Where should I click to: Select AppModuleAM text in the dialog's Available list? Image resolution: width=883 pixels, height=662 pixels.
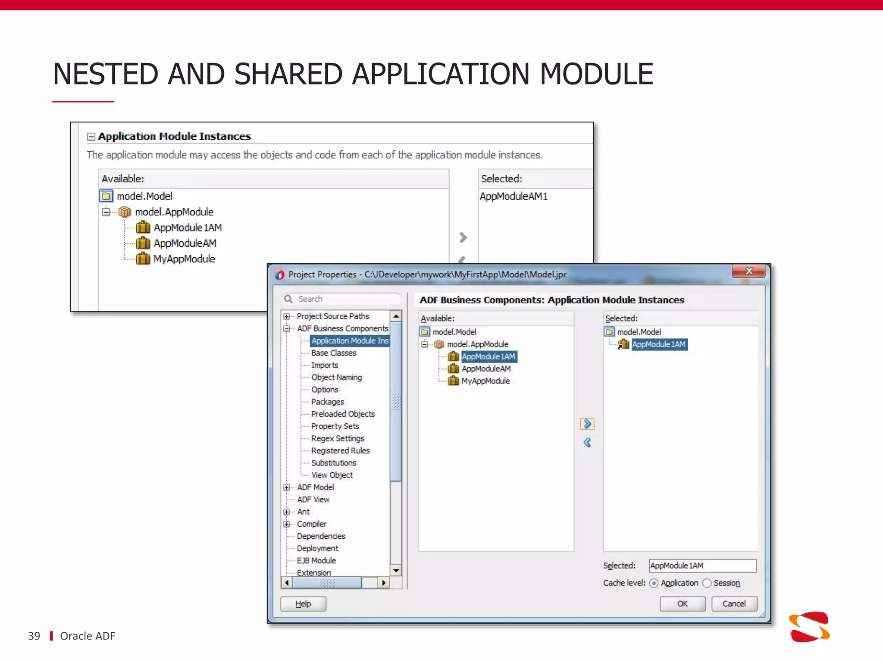(486, 369)
